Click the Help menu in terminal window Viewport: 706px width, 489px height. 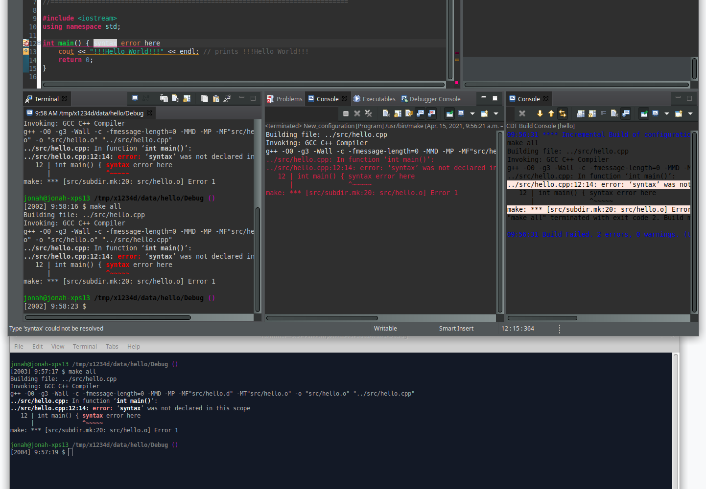pos(134,347)
